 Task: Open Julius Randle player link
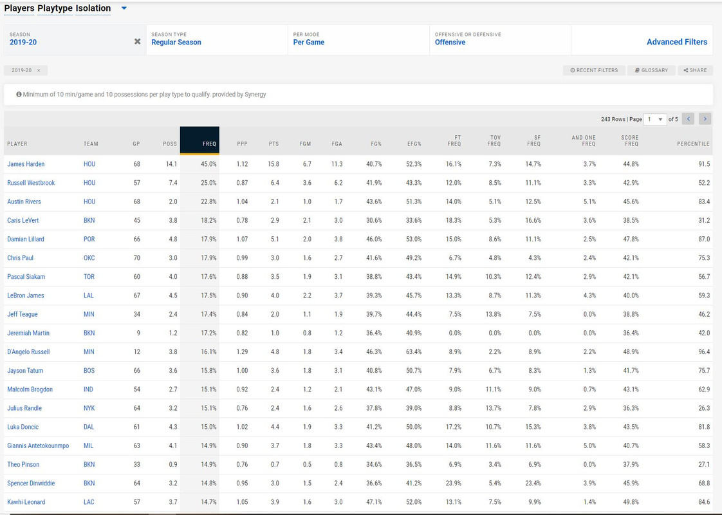pos(24,408)
